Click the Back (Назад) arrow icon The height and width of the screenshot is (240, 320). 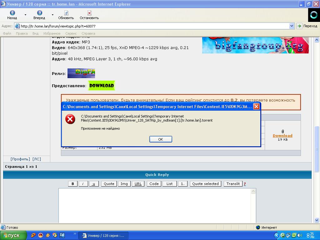click(x=12, y=13)
